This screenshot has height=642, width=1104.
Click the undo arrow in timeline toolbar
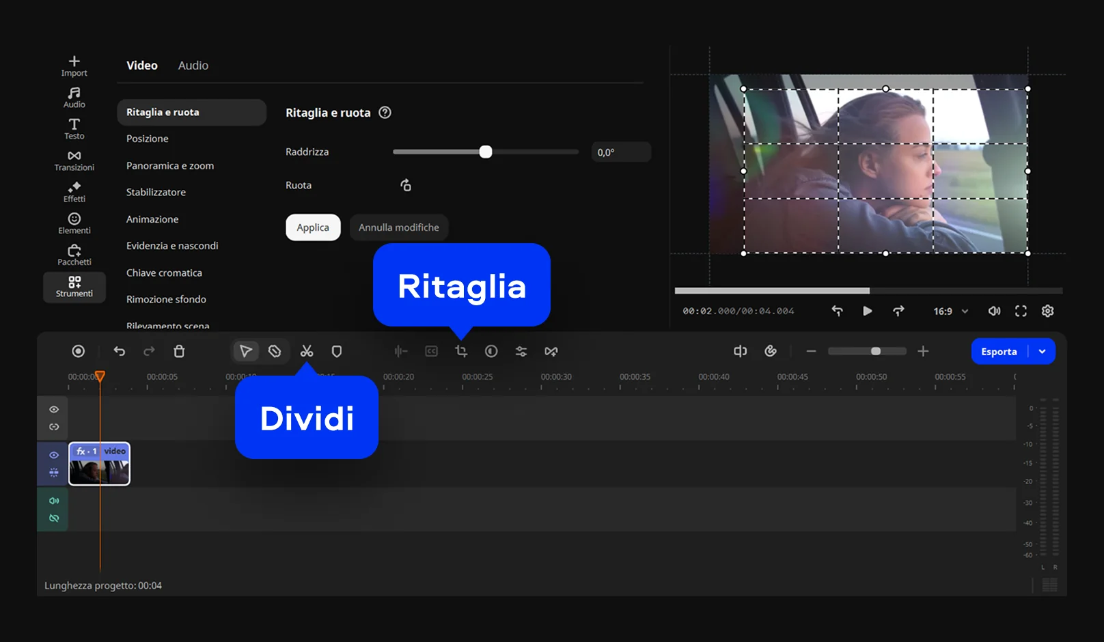click(x=120, y=351)
